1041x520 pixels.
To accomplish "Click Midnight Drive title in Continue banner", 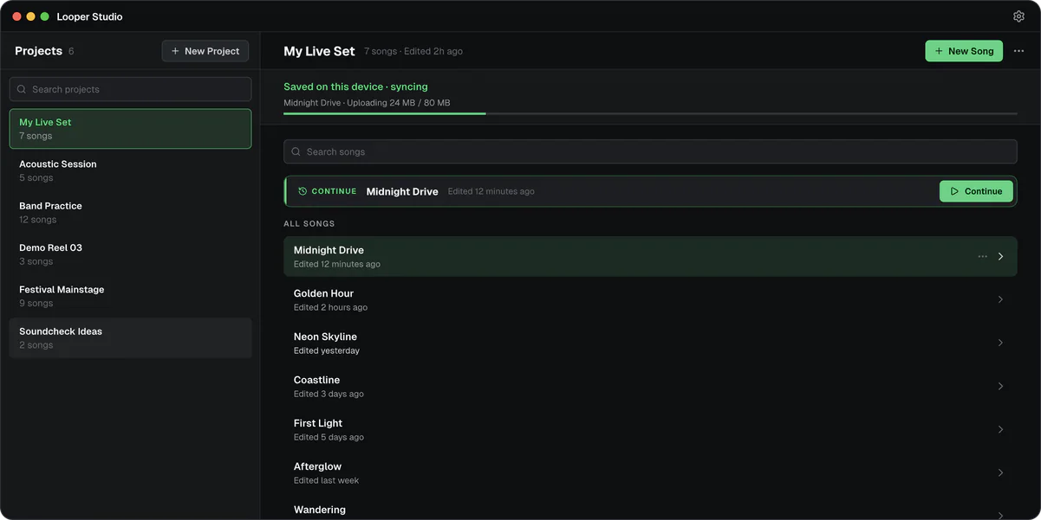I will click(x=402, y=191).
